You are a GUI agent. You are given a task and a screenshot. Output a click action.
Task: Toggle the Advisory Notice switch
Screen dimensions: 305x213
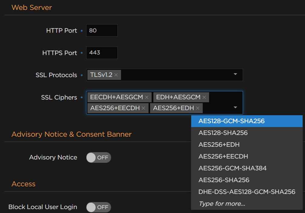click(99, 158)
